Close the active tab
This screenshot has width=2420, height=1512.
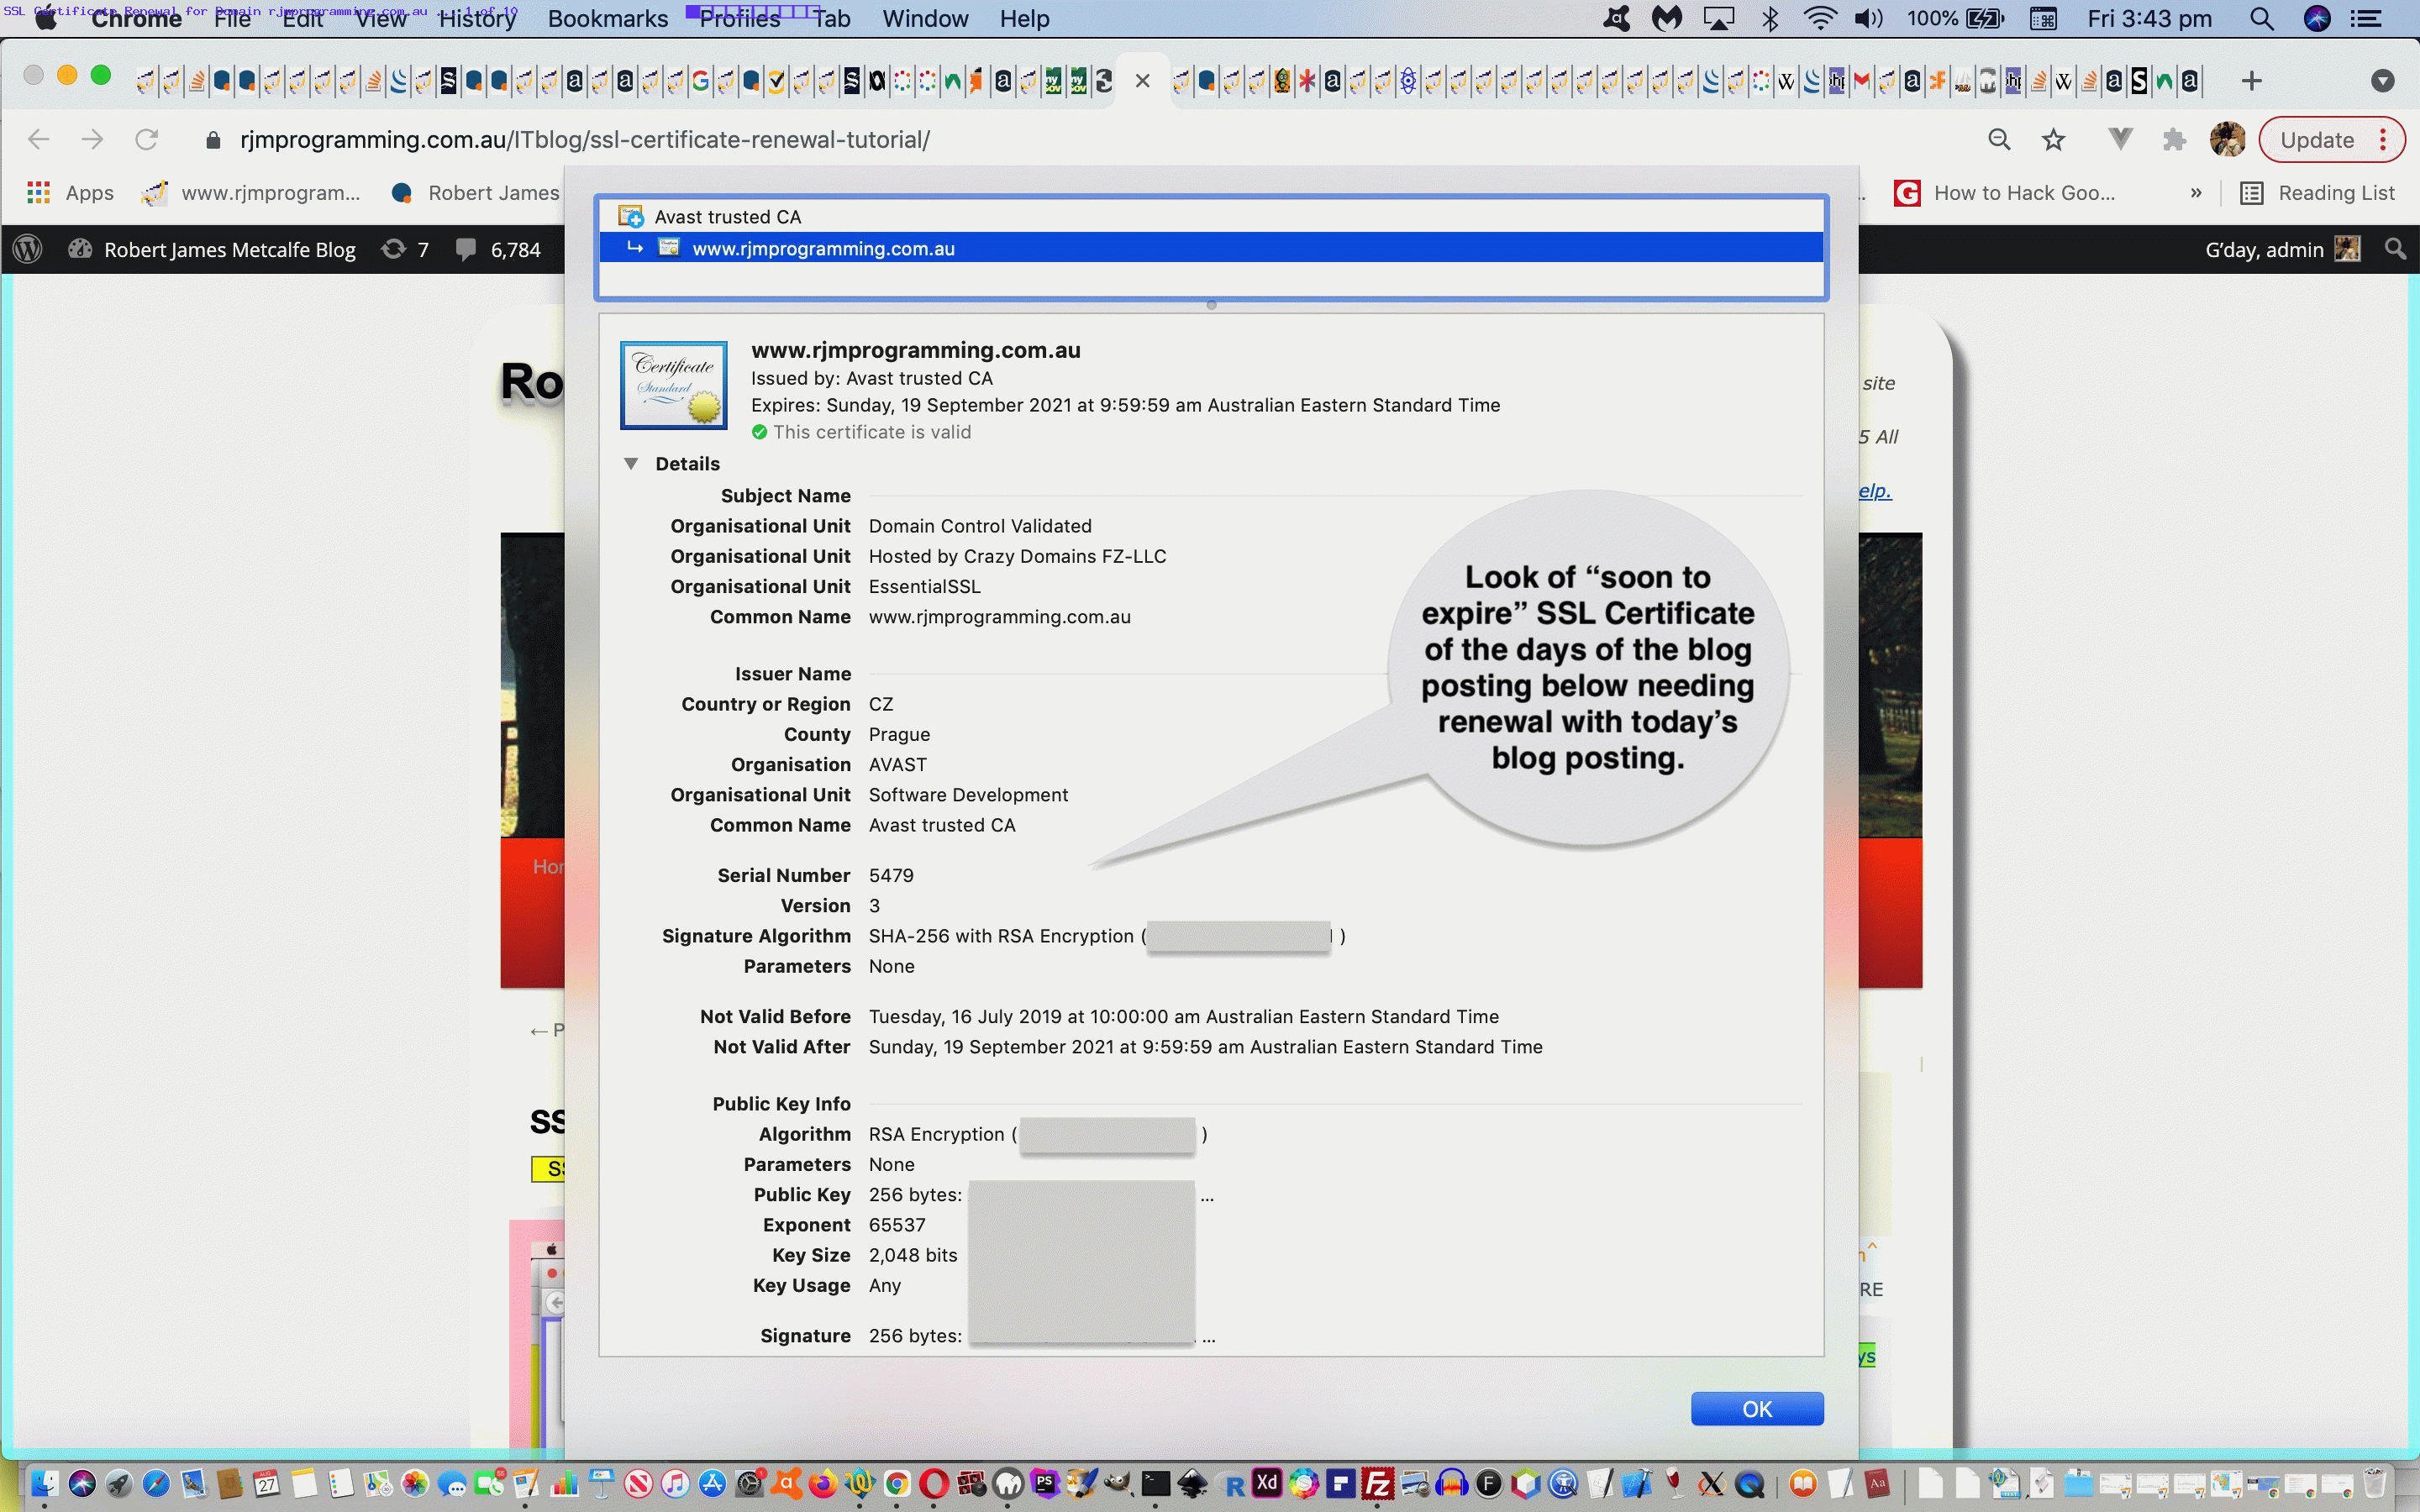click(x=1143, y=81)
